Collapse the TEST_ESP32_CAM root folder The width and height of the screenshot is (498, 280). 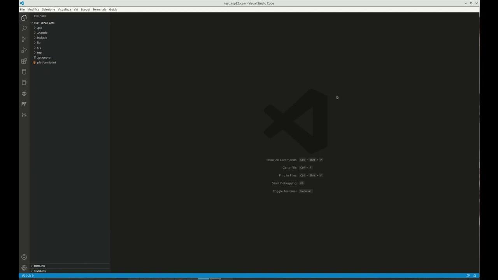click(70, 23)
